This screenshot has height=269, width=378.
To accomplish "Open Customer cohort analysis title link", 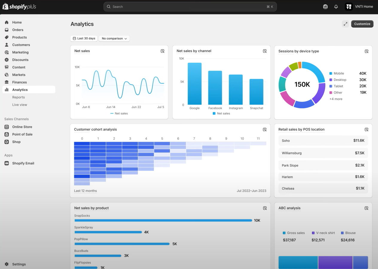I will point(95,130).
